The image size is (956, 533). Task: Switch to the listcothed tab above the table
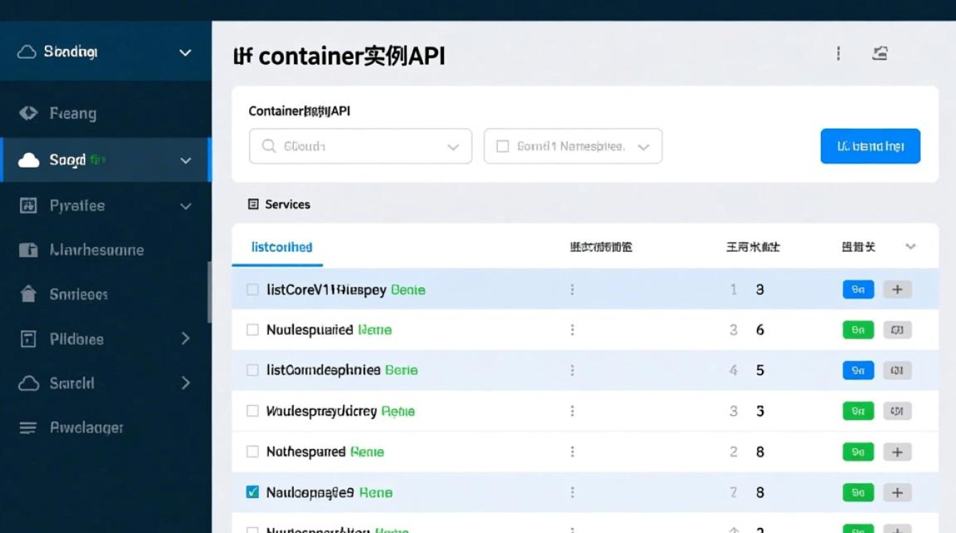point(281,247)
